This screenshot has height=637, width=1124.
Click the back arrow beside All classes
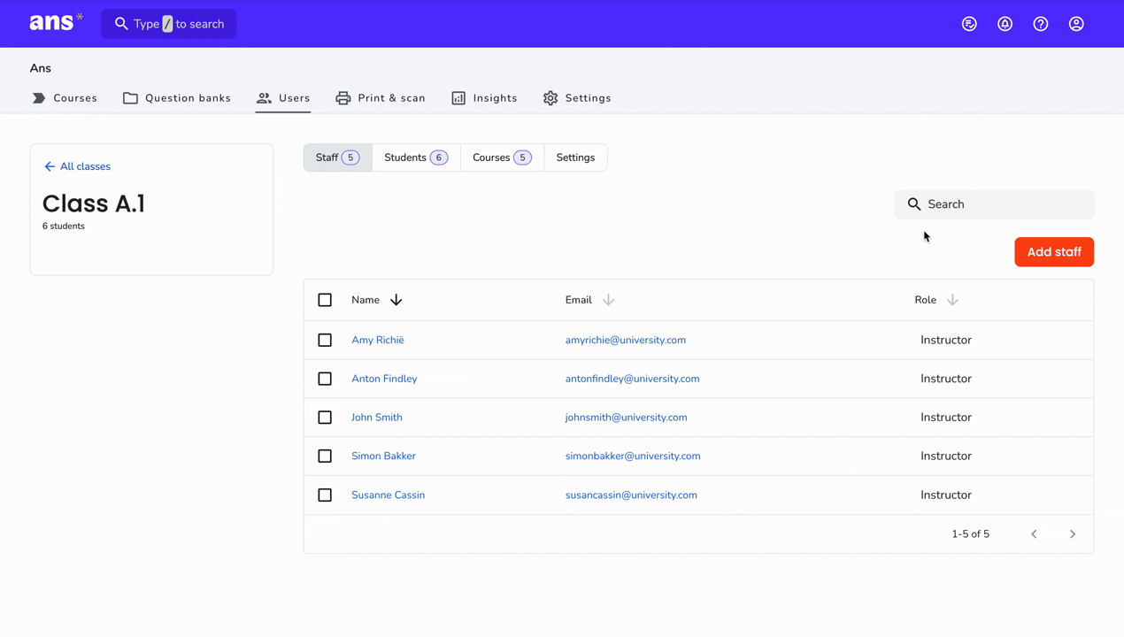click(x=50, y=166)
